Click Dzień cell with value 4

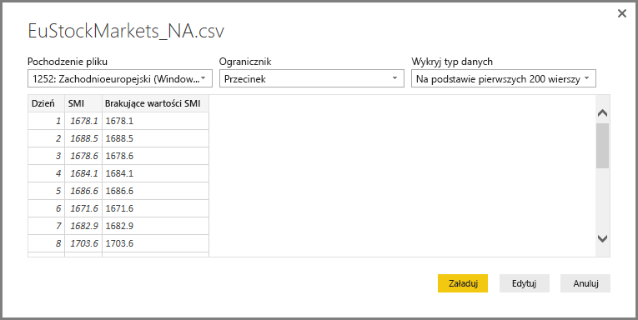[x=46, y=173]
